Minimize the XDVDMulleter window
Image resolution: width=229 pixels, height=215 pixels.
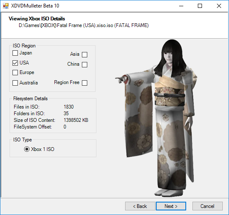click(181, 6)
